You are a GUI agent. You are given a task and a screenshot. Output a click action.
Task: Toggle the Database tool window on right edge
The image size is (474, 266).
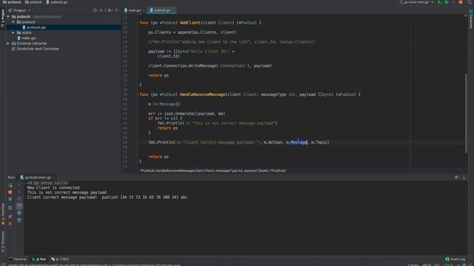[471, 18]
